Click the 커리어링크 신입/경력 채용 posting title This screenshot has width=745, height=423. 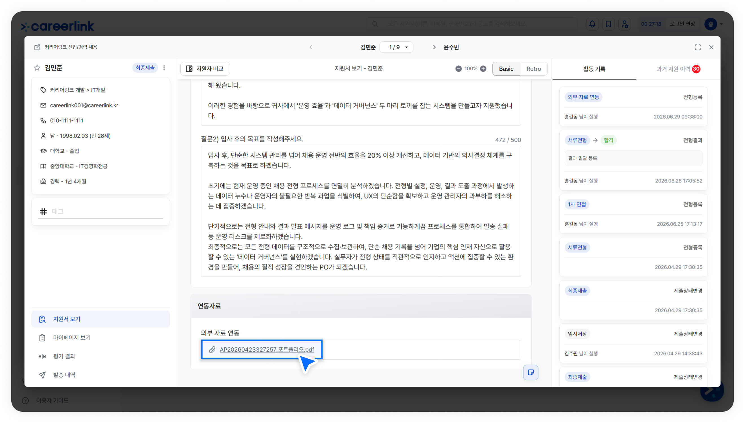click(71, 47)
